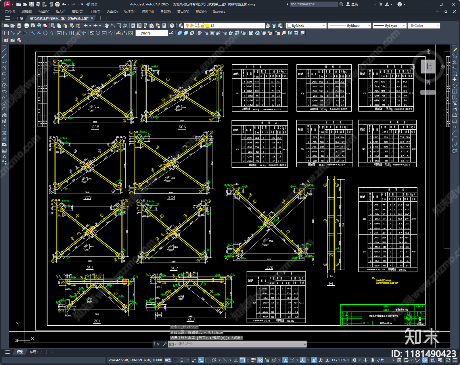Click the Move tool in right toolbar
460x365 pixels.
(455, 79)
